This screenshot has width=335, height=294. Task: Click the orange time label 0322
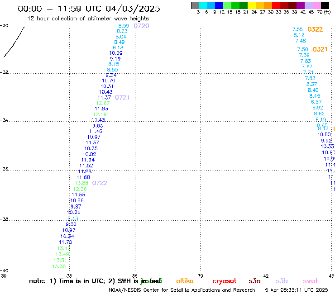point(315,29)
